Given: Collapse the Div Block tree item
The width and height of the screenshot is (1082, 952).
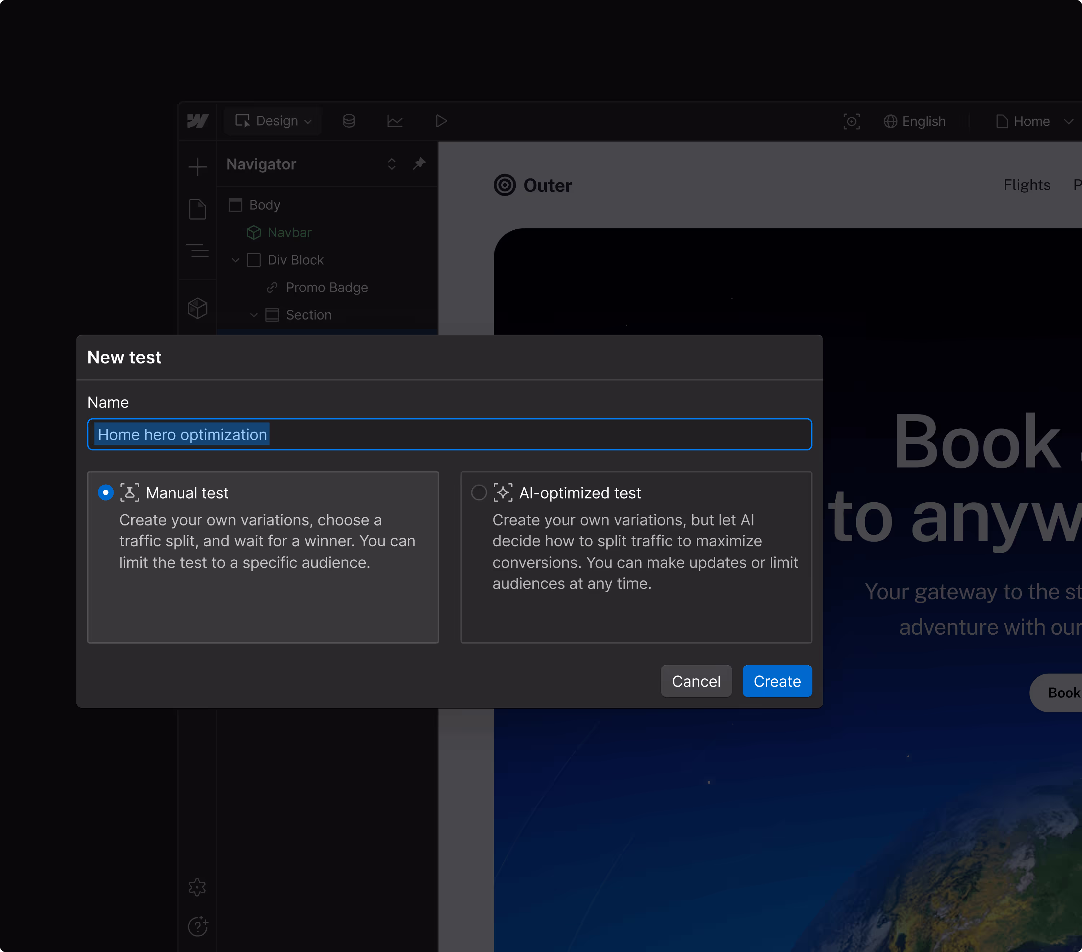Looking at the screenshot, I should pos(236,260).
